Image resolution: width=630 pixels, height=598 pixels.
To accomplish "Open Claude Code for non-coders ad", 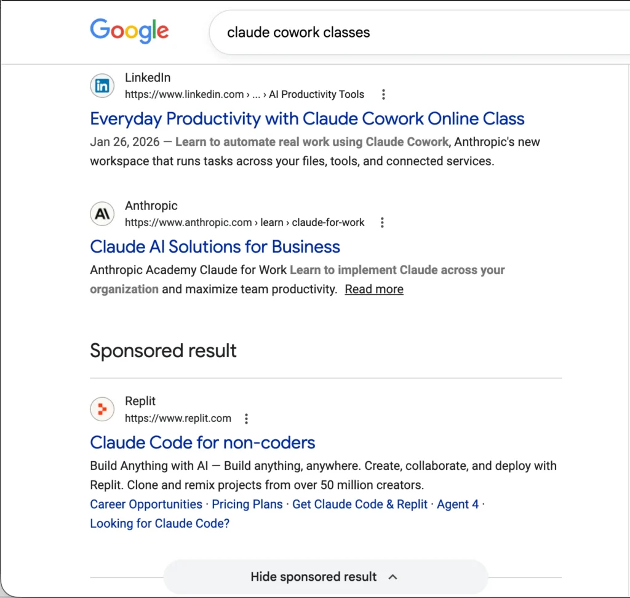I will (x=202, y=442).
